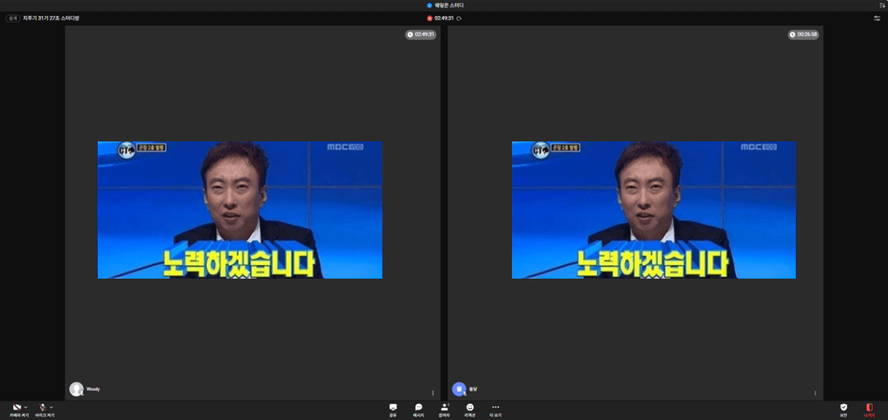The height and width of the screenshot is (420, 888).
Task: Click the refresh icon beside recording timer
Action: 459,18
